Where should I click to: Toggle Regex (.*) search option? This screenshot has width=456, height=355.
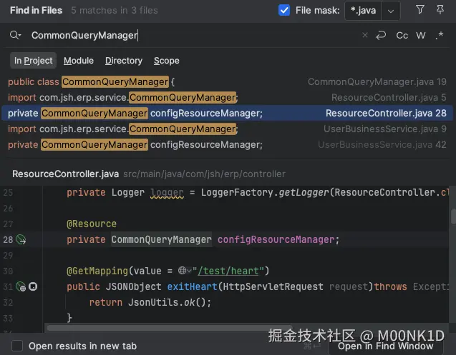tap(440, 36)
